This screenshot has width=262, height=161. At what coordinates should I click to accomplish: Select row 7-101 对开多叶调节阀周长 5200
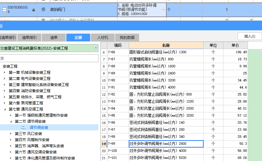(x=174, y=158)
